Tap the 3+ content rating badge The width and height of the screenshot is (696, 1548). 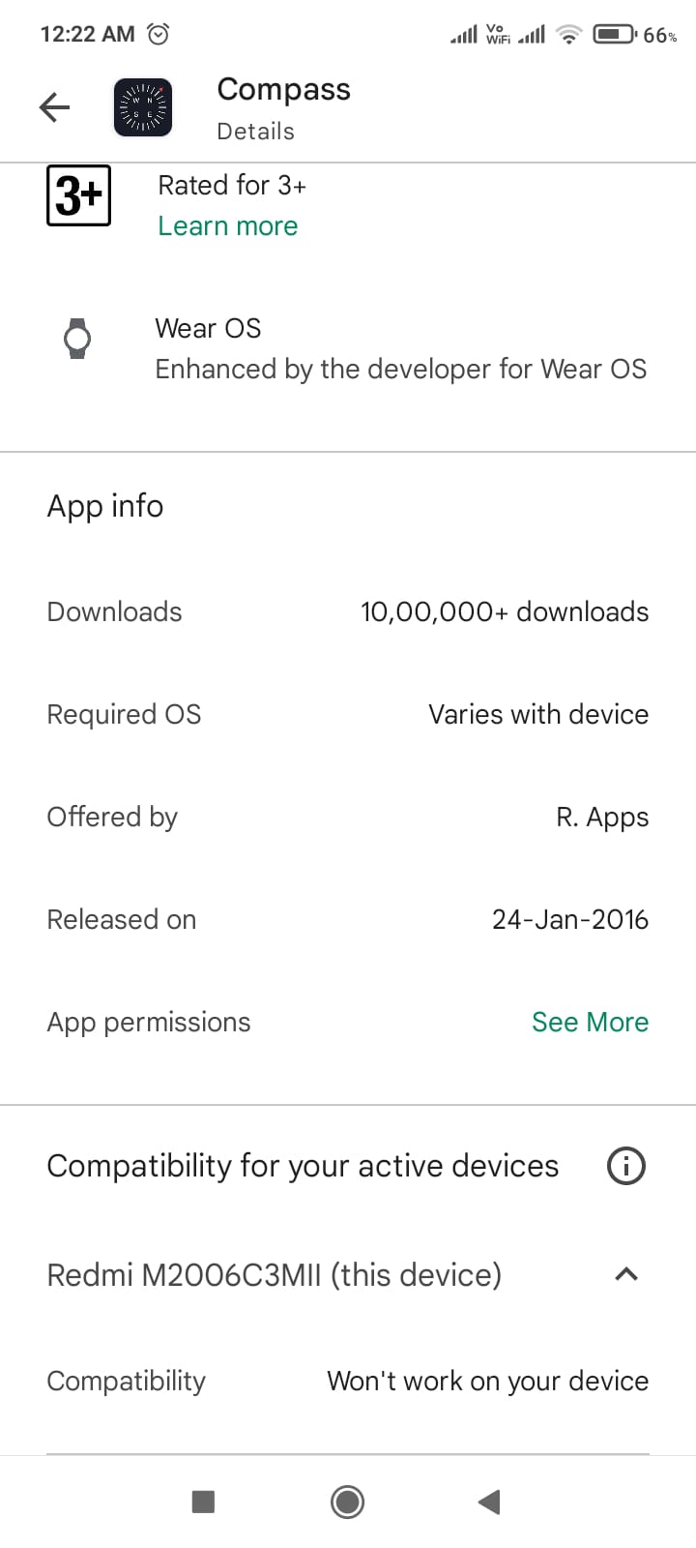point(78,195)
